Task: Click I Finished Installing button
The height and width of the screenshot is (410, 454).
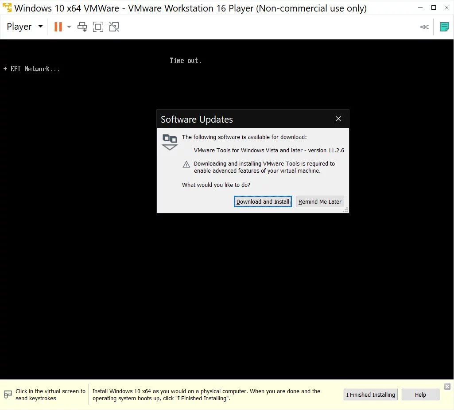Action: click(371, 395)
